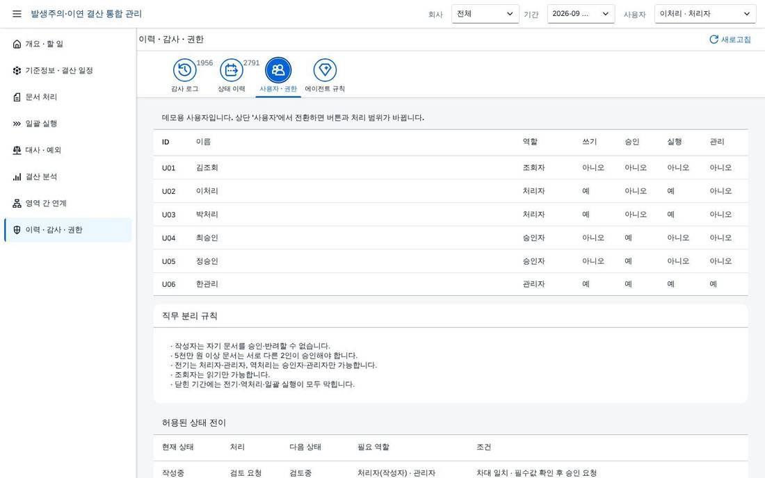The image size is (765, 478).
Task: Click the 검토 요청 action cell
Action: click(x=245, y=472)
